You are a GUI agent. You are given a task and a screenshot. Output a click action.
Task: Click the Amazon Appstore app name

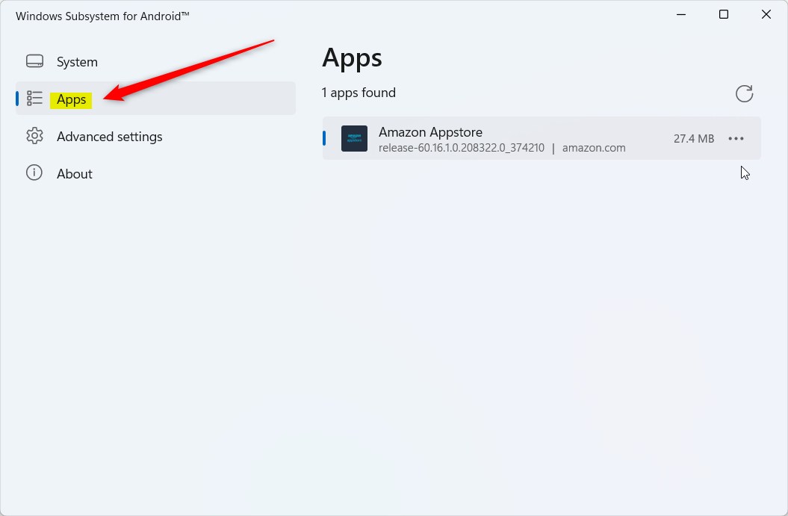tap(430, 131)
